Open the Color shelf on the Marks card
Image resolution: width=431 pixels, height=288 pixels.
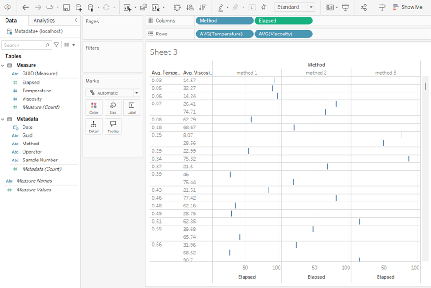pos(93,108)
